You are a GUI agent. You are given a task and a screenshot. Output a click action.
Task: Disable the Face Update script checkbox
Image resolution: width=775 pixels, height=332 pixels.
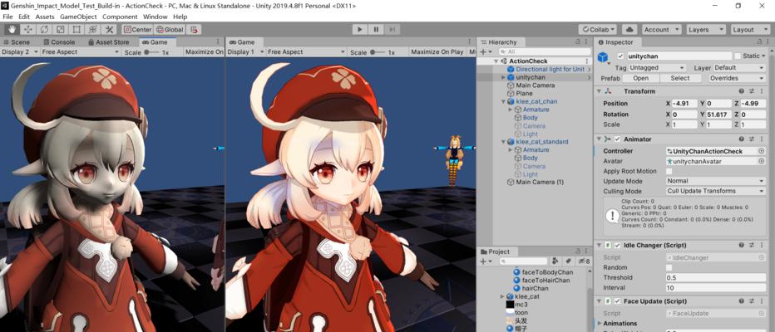click(x=617, y=301)
